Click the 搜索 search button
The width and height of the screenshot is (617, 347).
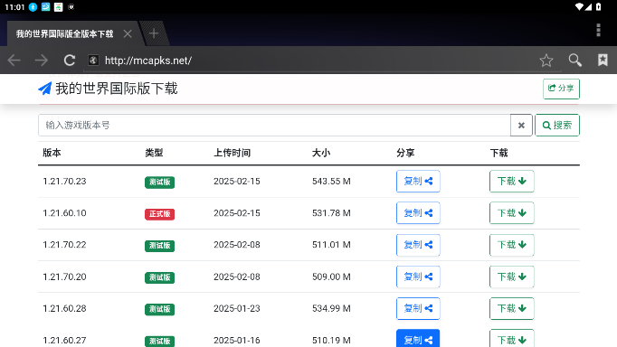click(556, 125)
